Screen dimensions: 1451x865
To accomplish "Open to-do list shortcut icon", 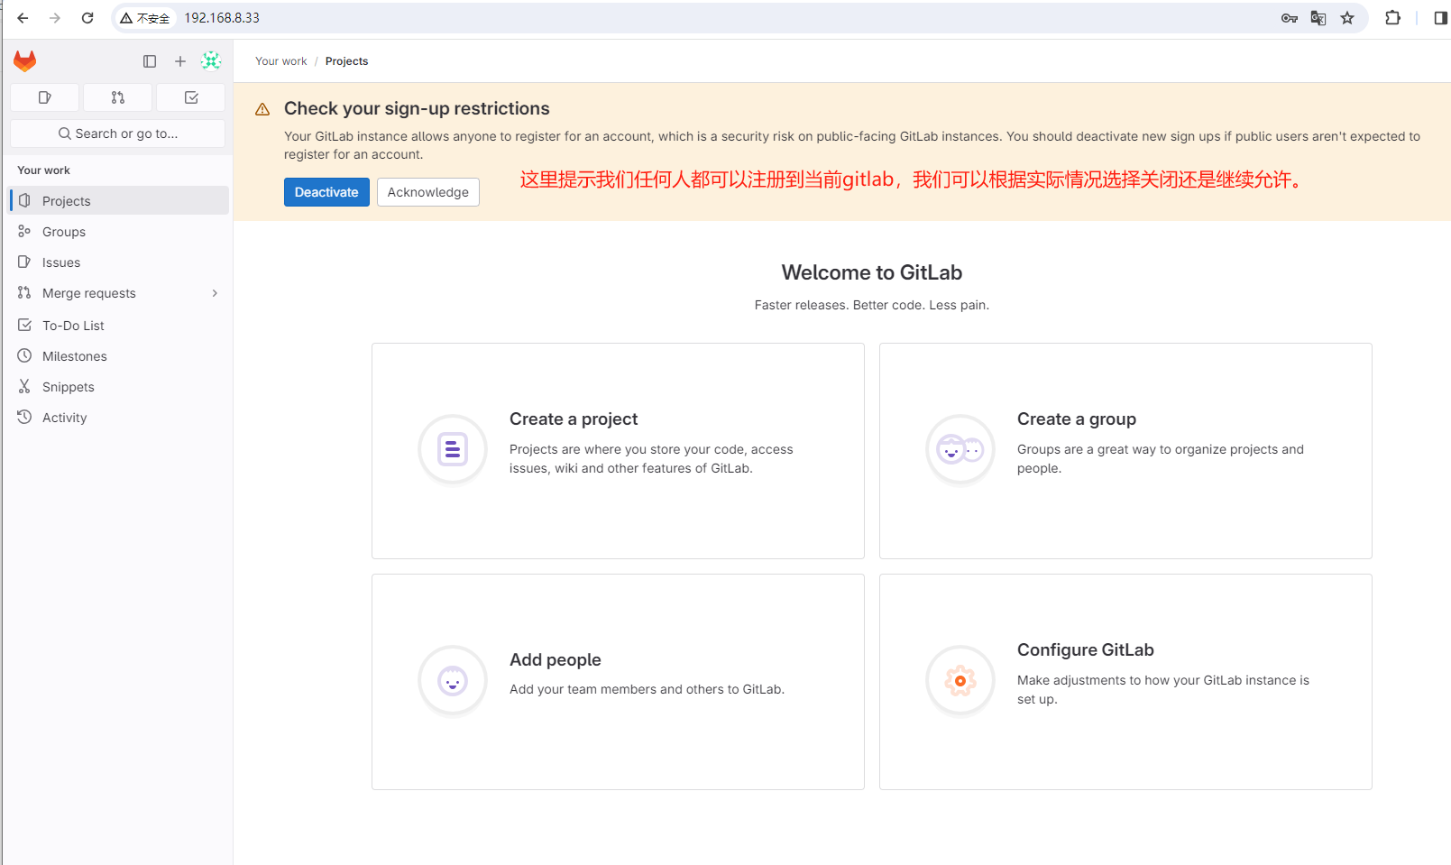I will pyautogui.click(x=191, y=97).
